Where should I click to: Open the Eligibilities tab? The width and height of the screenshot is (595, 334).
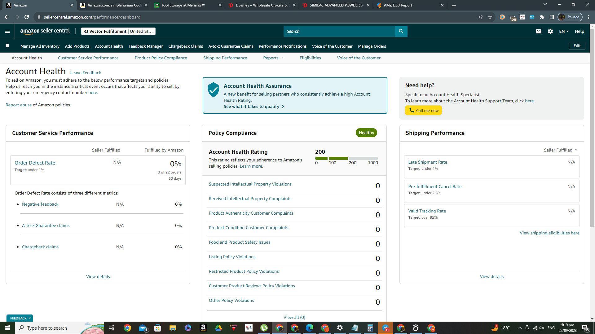(310, 58)
